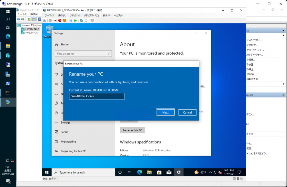Collapse the Docker actions section arrow

[283, 95]
